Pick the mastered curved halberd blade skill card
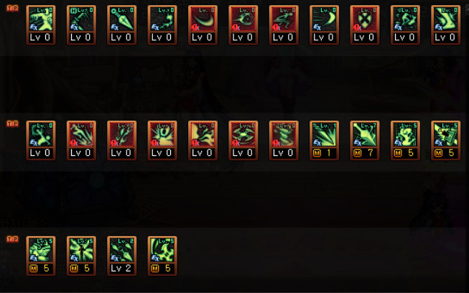This screenshot has width=469, height=293. click(162, 256)
